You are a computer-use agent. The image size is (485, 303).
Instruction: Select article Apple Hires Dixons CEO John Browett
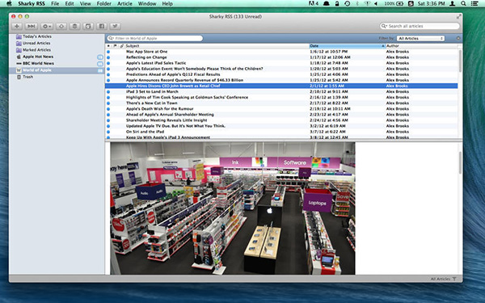[281, 86]
